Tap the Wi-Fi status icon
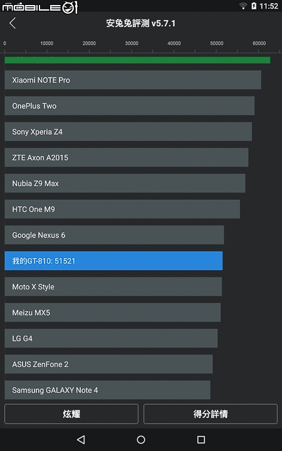 [243, 6]
